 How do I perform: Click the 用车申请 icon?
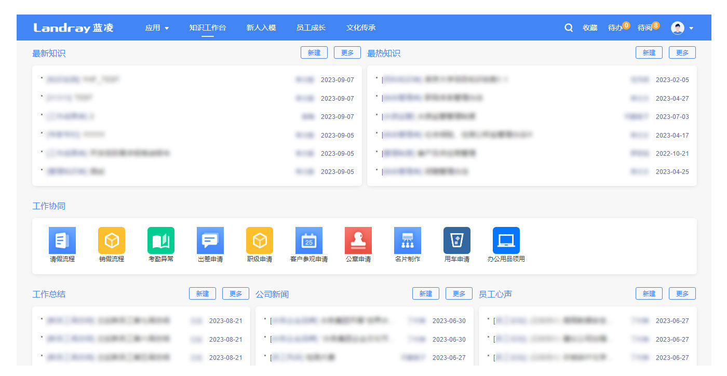tap(457, 240)
